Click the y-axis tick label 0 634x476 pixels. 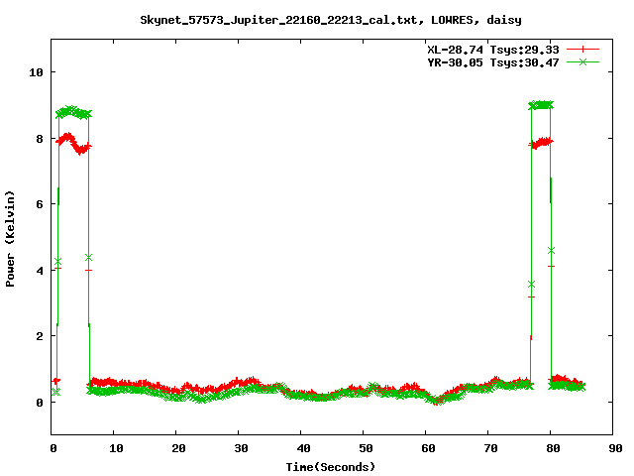tap(40, 403)
